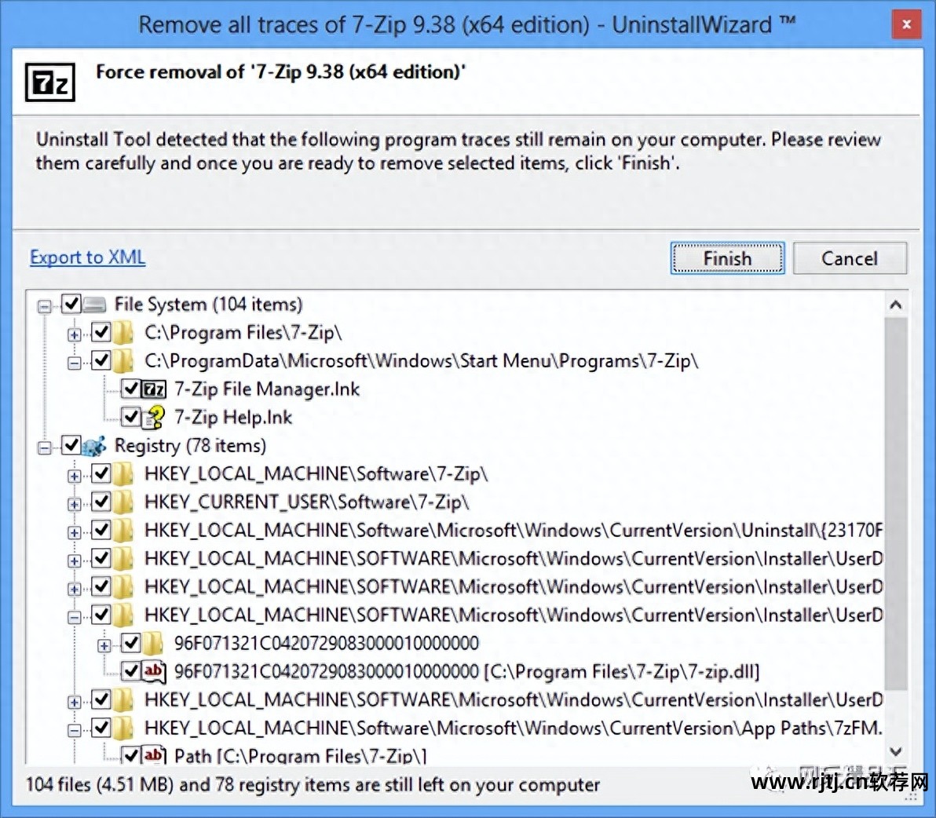
Task: Select 'File System (104 items)' label
Action: (208, 305)
